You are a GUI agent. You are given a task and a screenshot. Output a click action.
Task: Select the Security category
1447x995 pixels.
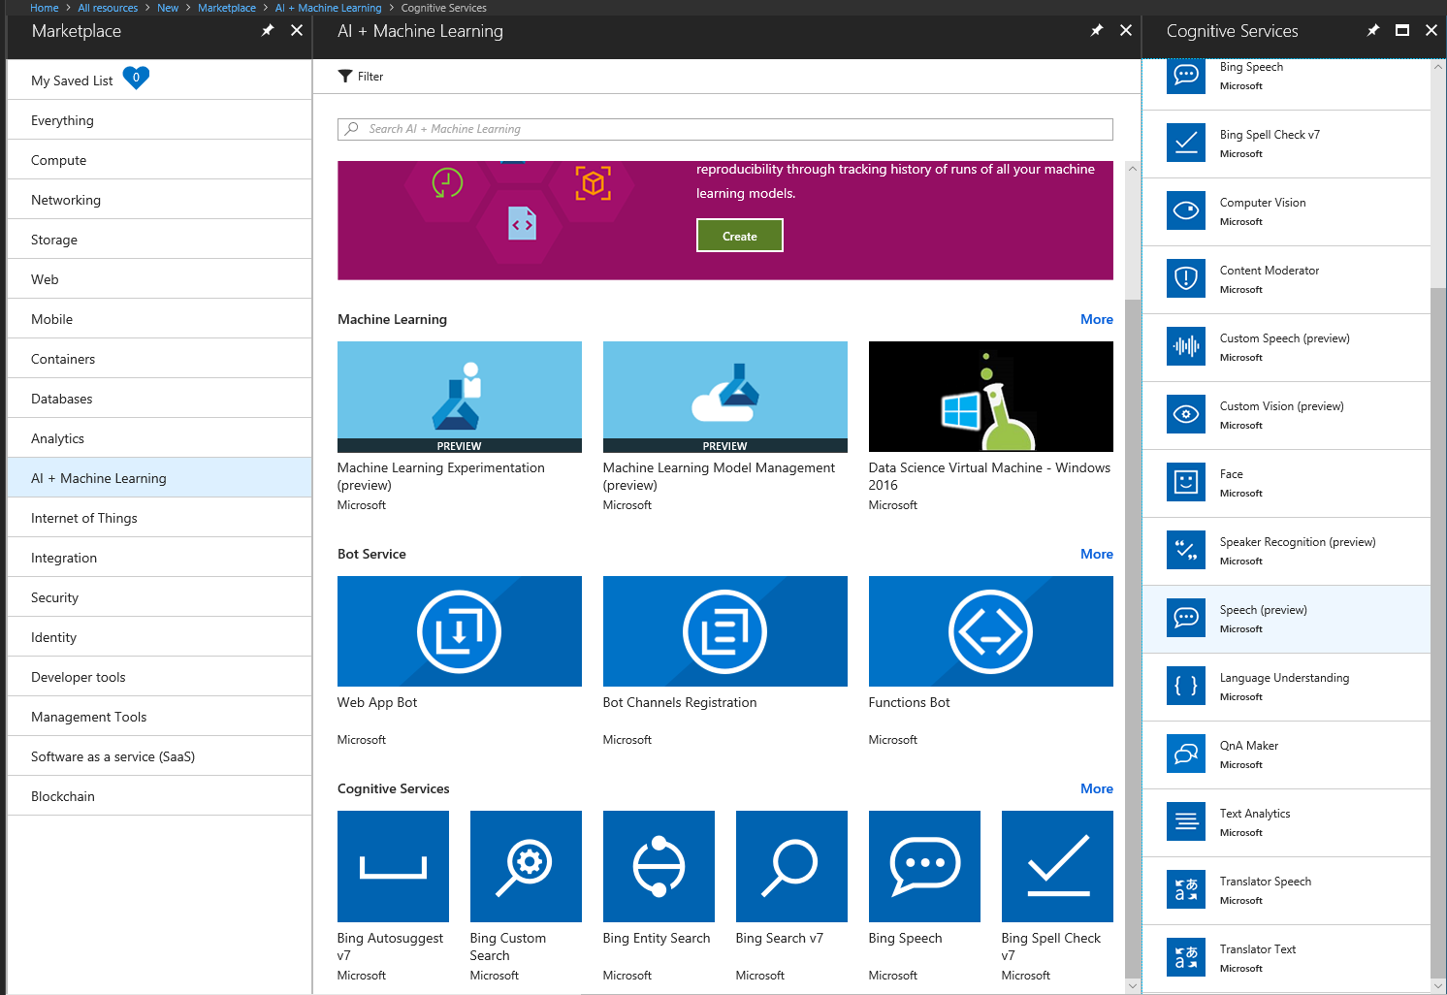[159, 597]
